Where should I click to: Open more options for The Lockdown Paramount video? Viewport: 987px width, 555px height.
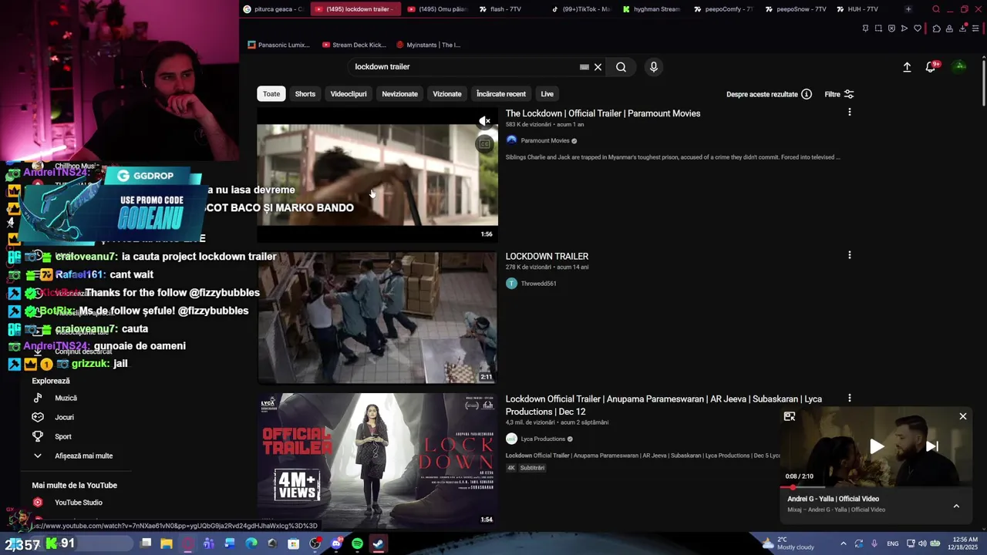850,113
